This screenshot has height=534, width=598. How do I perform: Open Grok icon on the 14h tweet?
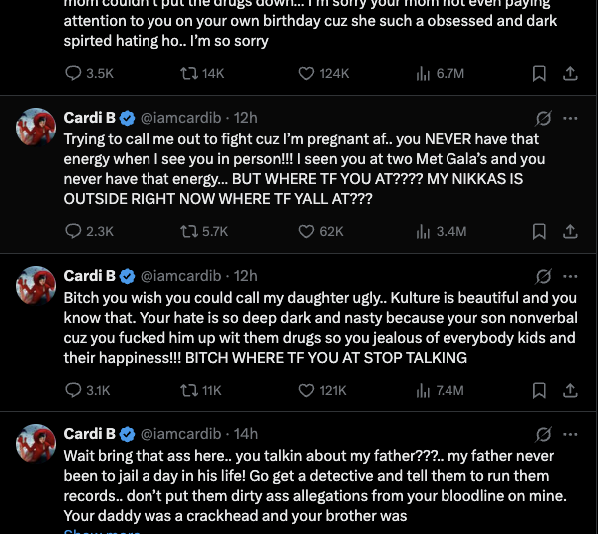543,435
